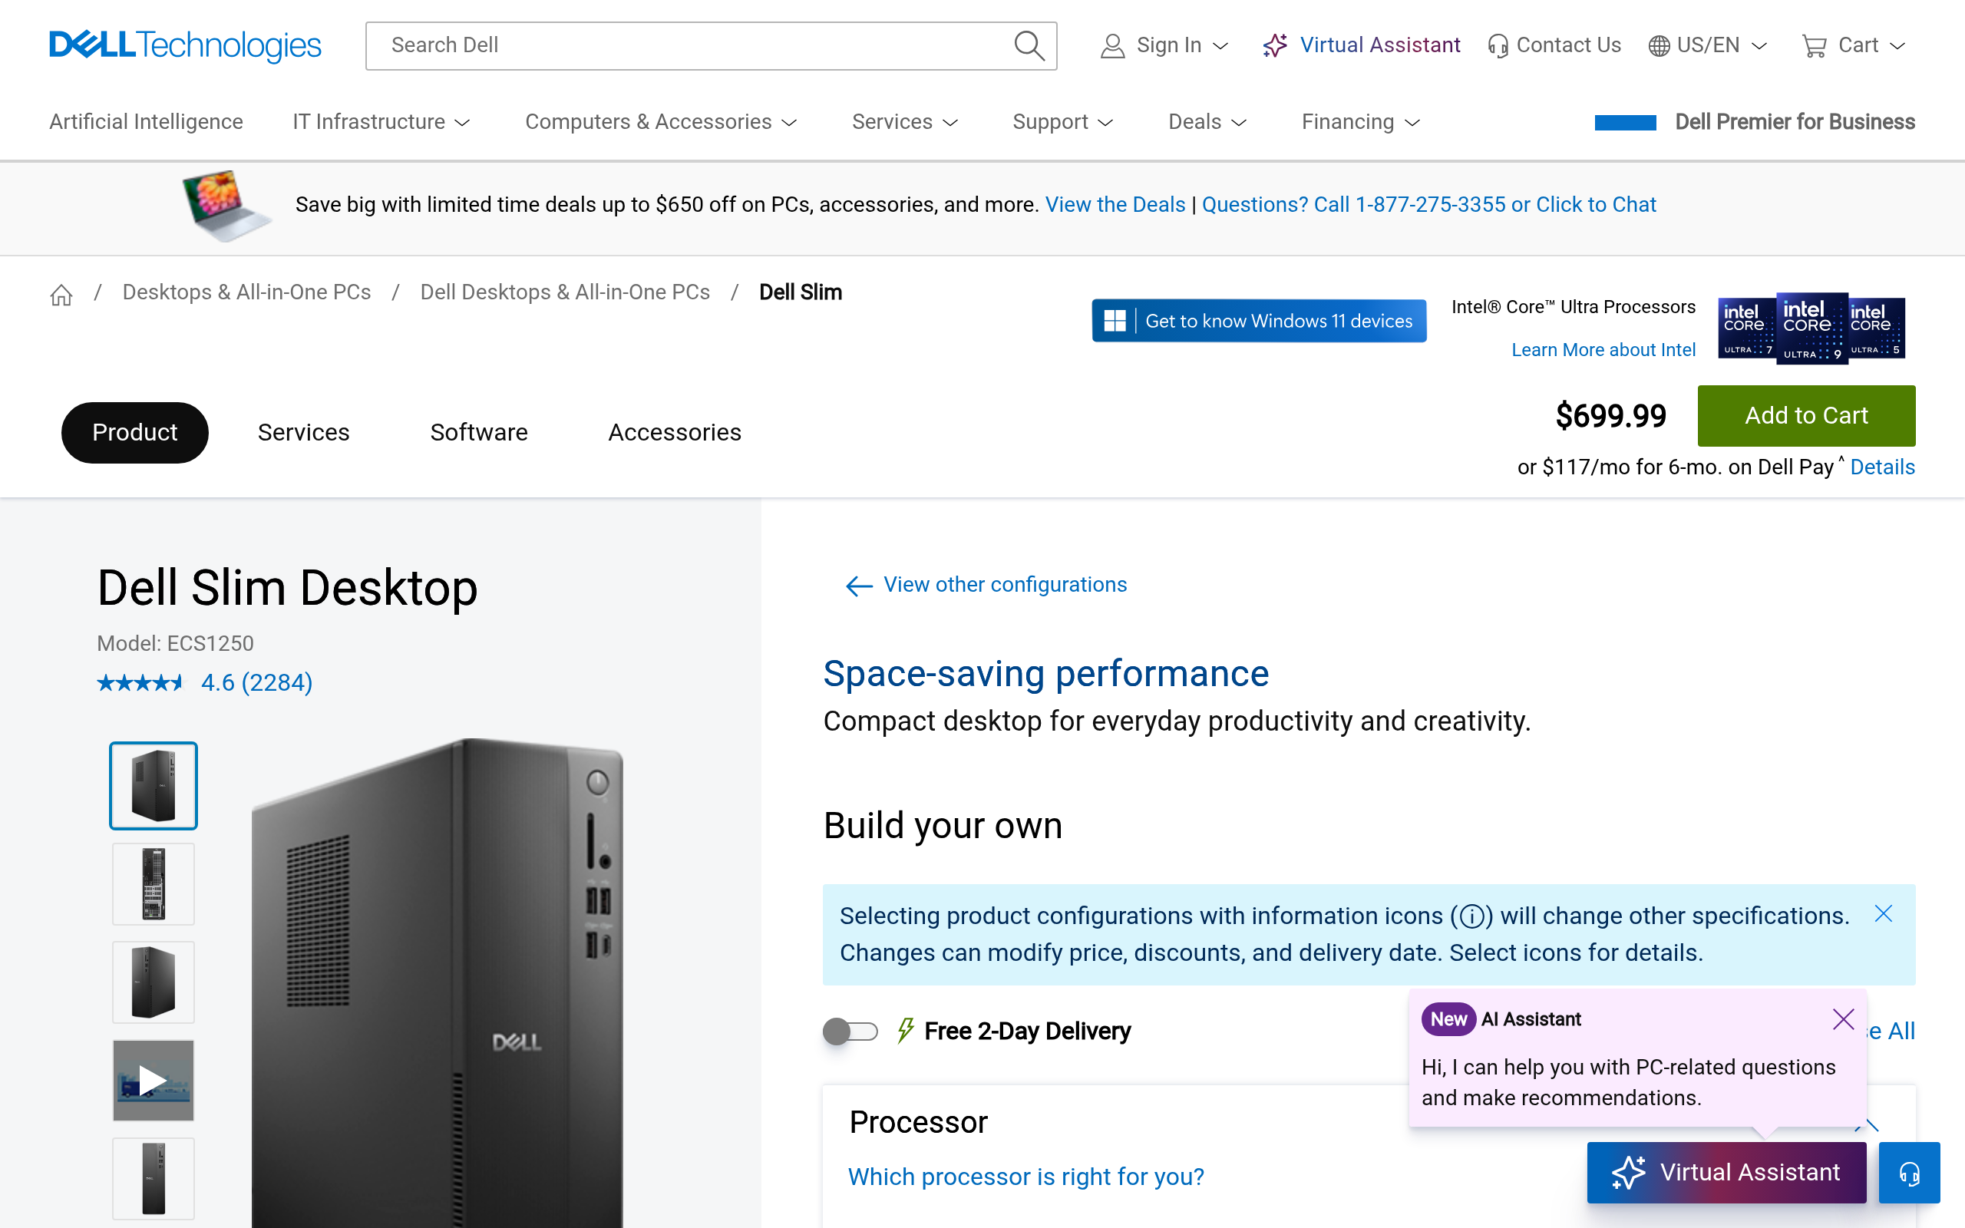Click the headset support icon button

1908,1173
